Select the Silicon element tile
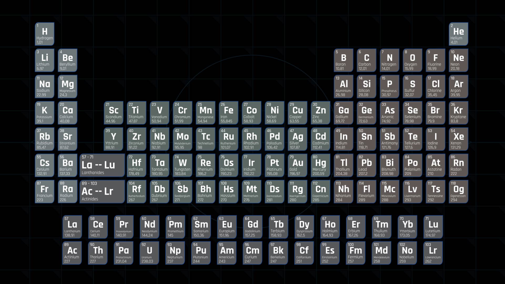 pos(367,87)
